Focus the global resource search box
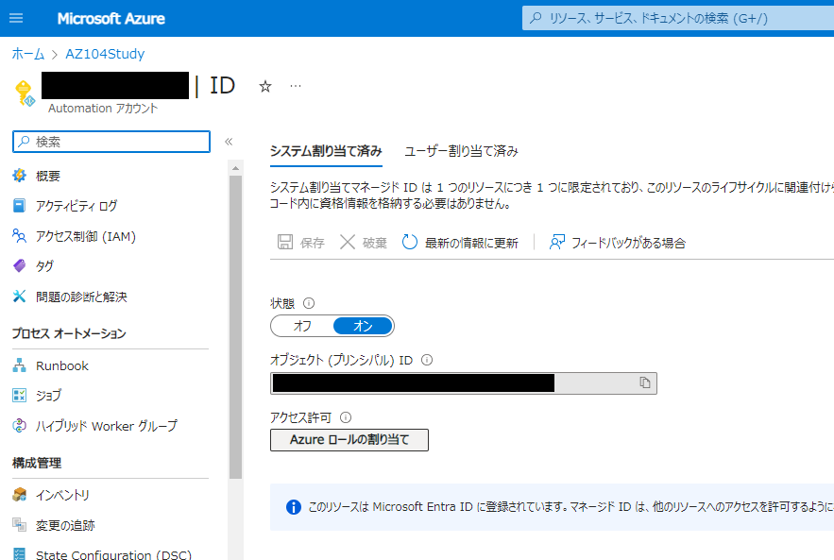The height and width of the screenshot is (560, 834). [678, 18]
